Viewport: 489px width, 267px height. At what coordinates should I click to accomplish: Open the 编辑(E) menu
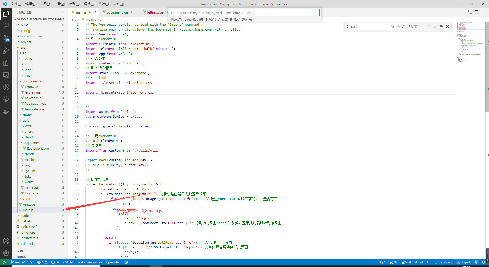(x=30, y=4)
